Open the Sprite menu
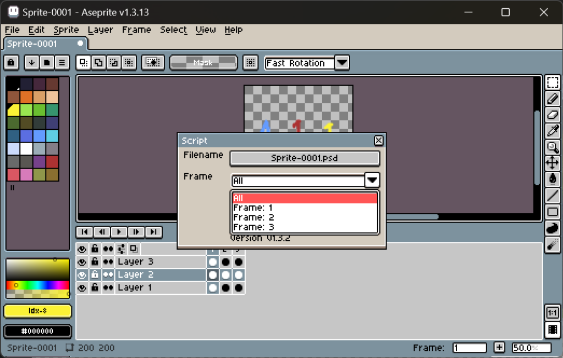Screen dimensions: 563x358 pyautogui.click(x=66, y=30)
